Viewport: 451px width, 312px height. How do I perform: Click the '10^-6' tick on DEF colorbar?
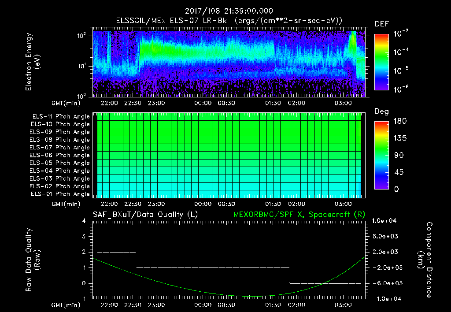pyautogui.click(x=401, y=89)
